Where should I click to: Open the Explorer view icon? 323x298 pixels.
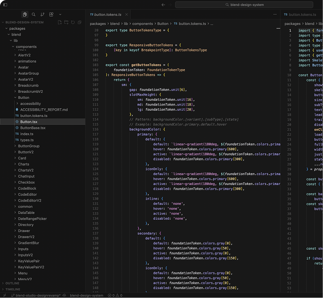tap(25, 15)
